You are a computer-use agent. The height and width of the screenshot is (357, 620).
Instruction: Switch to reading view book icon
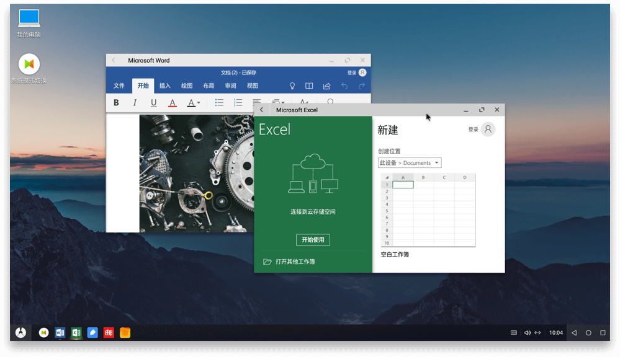tap(309, 86)
